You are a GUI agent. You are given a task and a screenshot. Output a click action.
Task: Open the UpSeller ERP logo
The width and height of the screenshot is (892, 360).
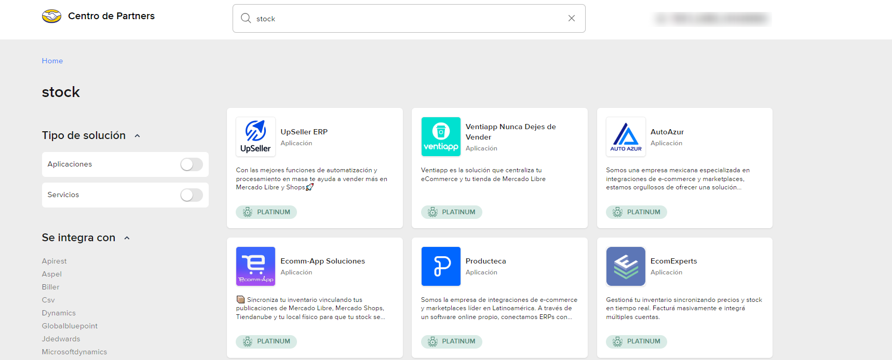(x=255, y=137)
